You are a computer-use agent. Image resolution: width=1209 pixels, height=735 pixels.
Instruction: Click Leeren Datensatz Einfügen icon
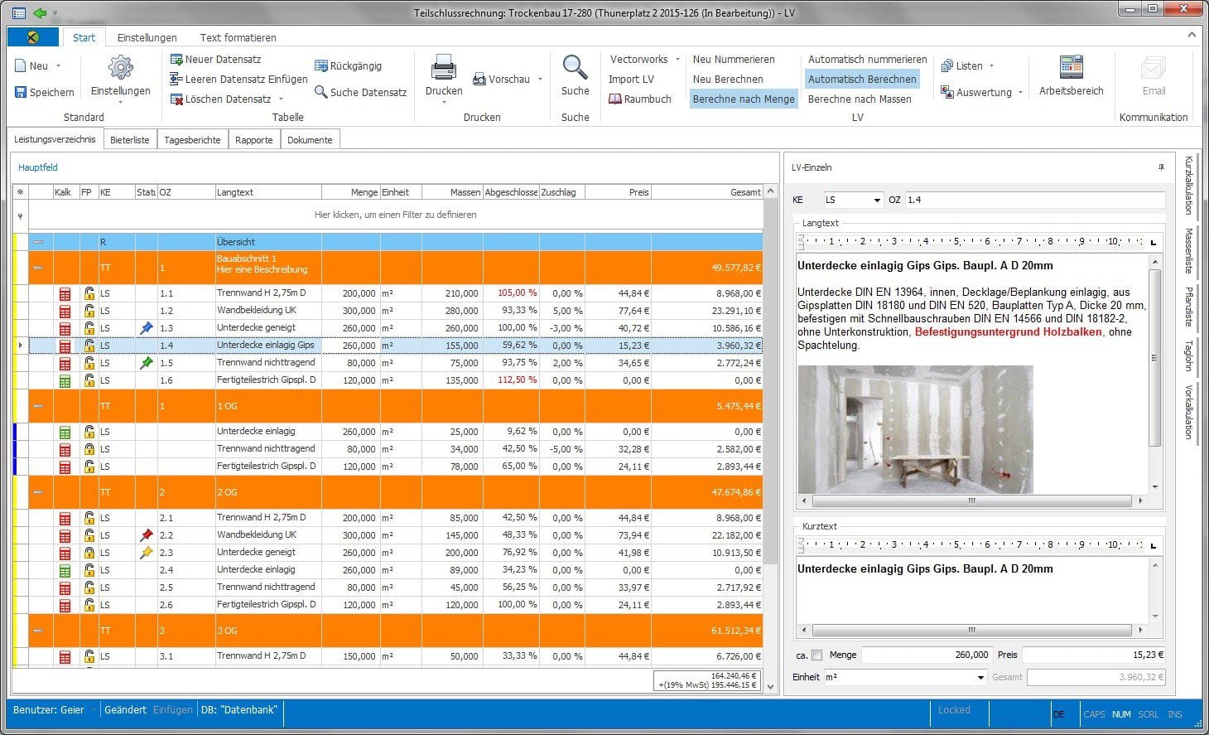click(176, 79)
